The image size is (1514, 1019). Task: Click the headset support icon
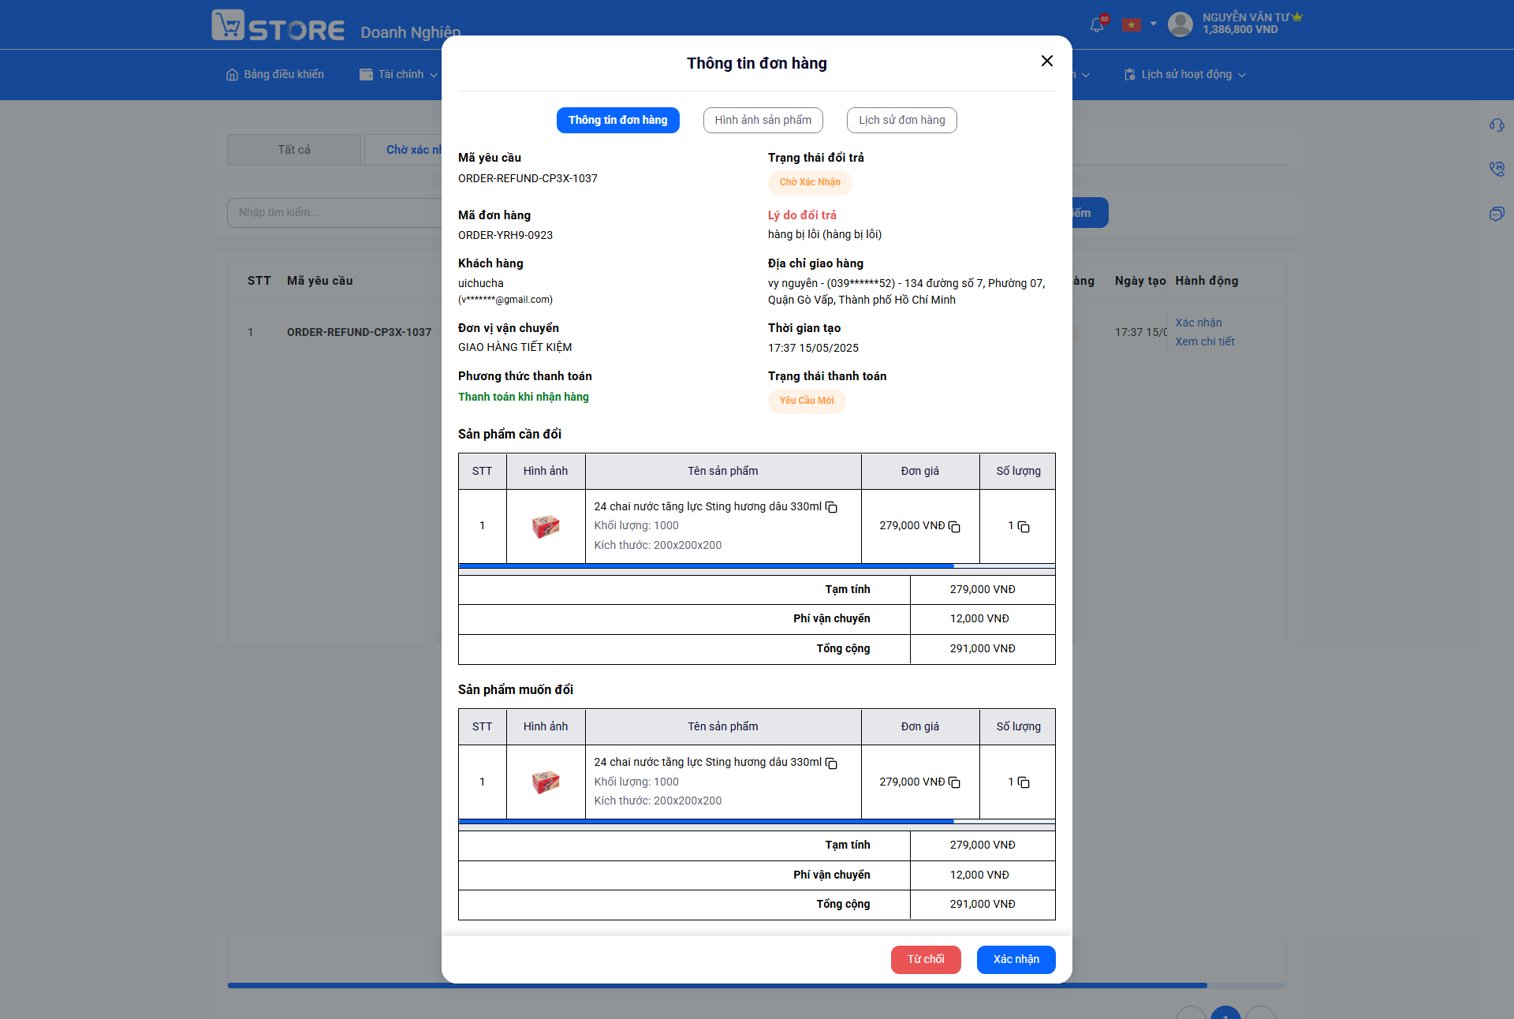pos(1497,125)
